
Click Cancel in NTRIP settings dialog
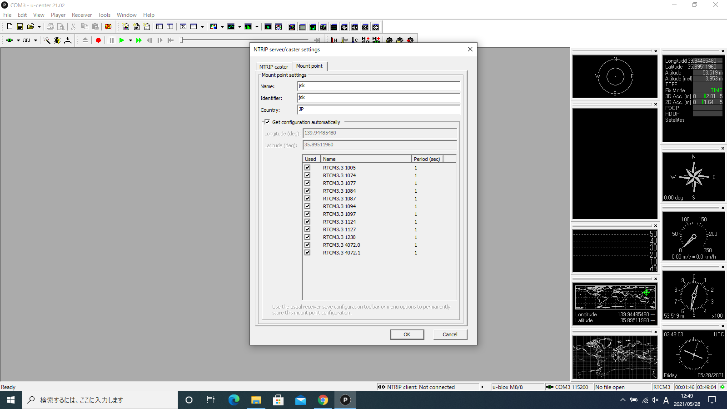[x=450, y=334]
